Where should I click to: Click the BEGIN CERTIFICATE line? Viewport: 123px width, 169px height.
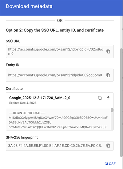[x=27, y=113]
